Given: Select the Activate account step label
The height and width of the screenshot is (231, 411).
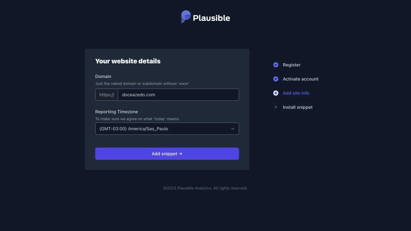Looking at the screenshot, I should [x=301, y=79].
